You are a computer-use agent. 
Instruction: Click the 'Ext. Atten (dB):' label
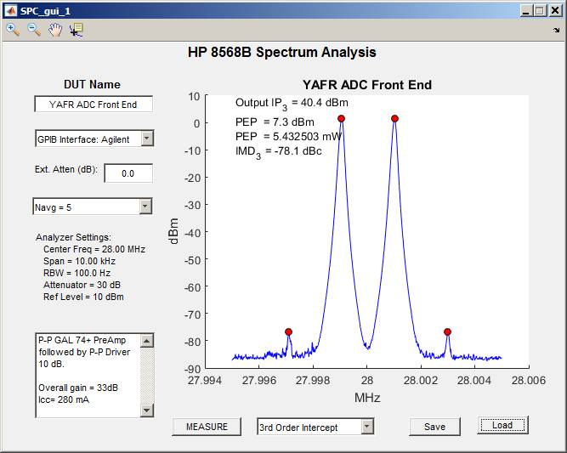pyautogui.click(x=66, y=169)
